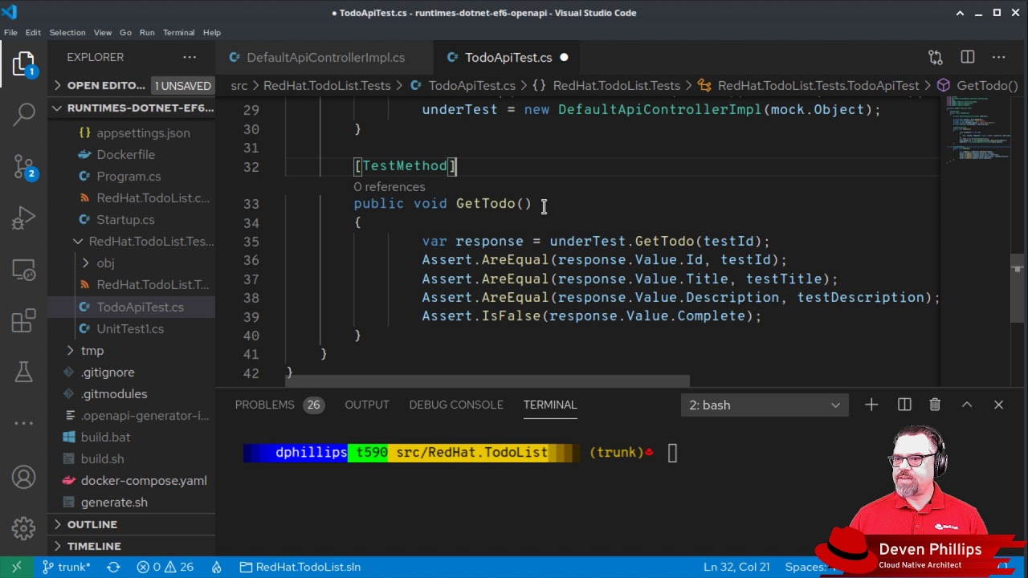Open the File menu
1028x578 pixels.
click(x=10, y=32)
